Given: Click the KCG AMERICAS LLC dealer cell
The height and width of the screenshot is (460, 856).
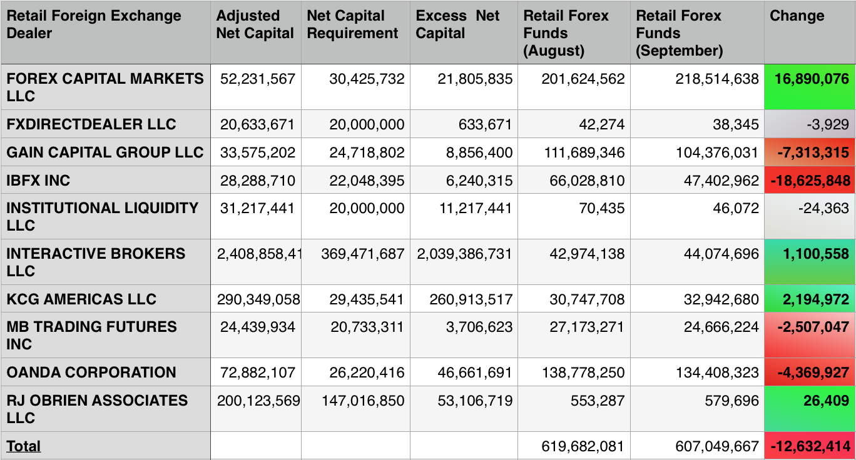Looking at the screenshot, I should pyautogui.click(x=81, y=299).
